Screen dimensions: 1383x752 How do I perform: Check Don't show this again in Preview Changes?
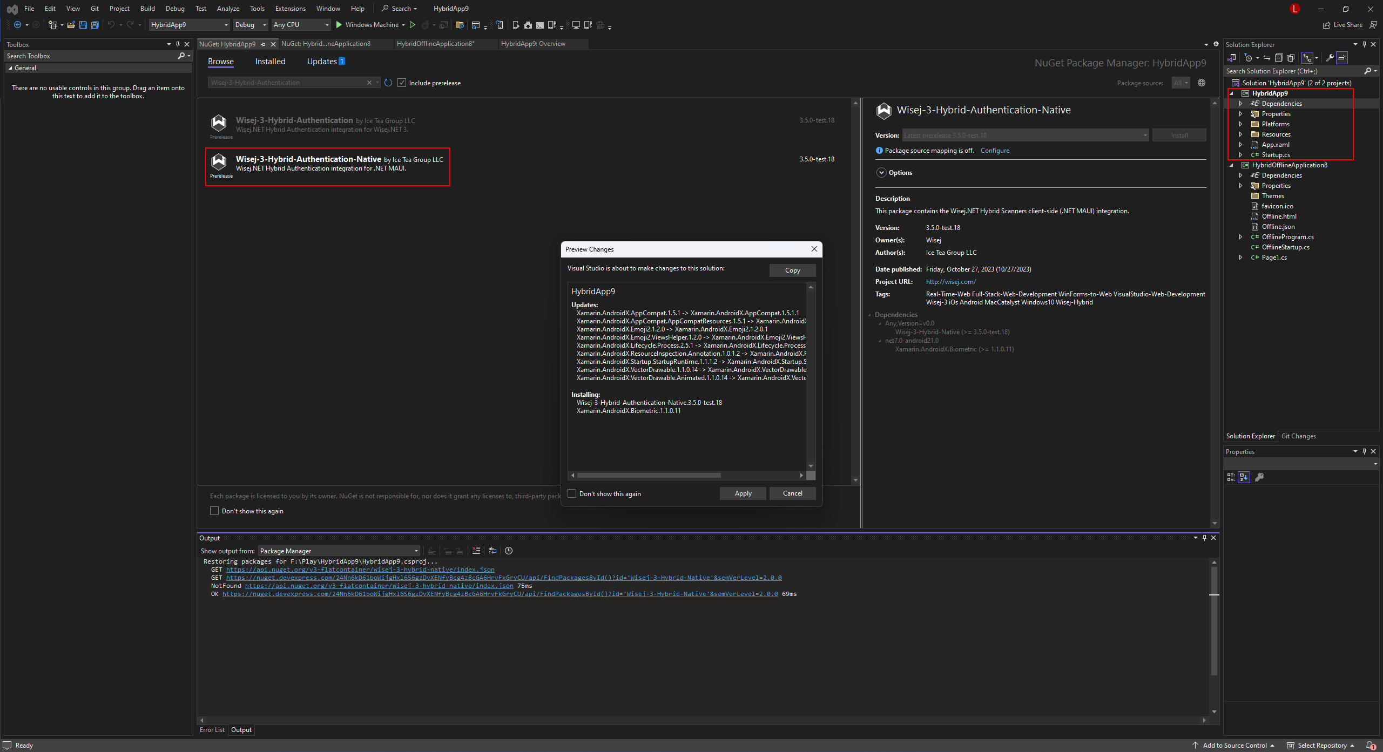click(x=572, y=493)
